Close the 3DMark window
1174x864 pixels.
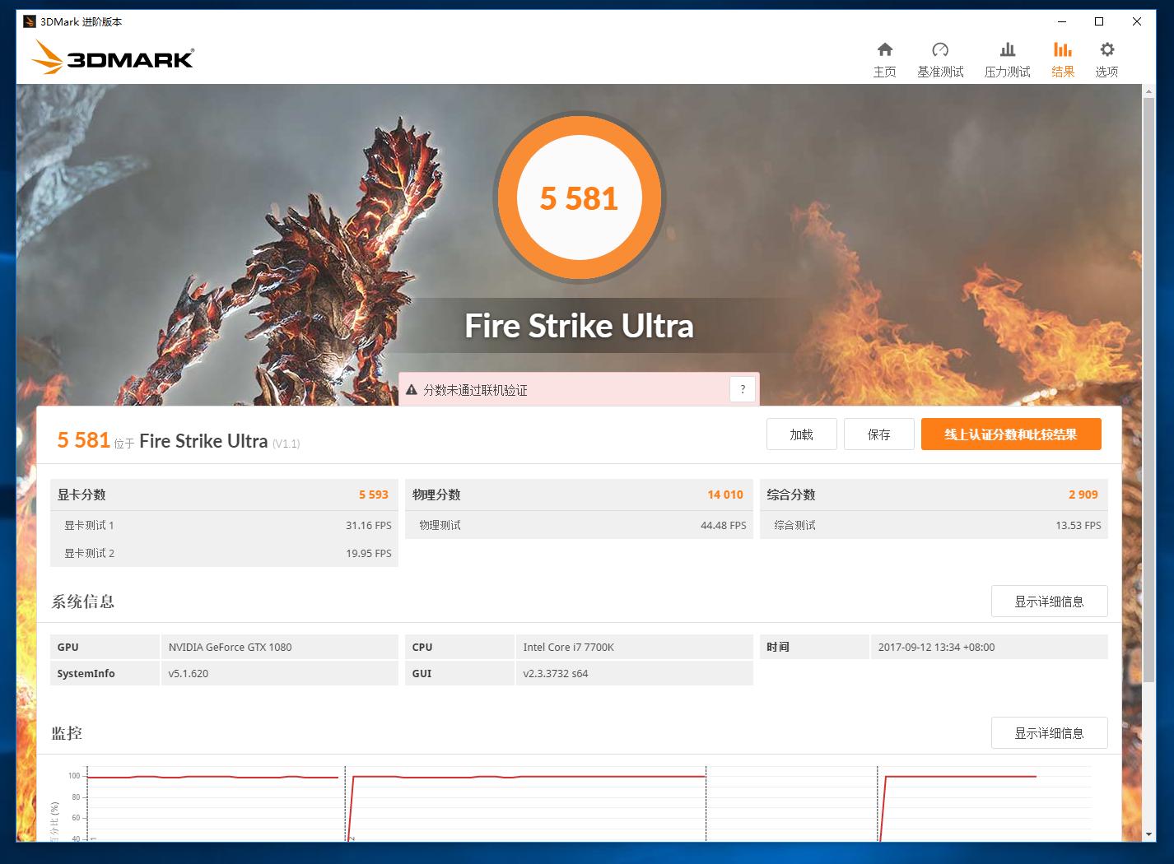point(1137,21)
